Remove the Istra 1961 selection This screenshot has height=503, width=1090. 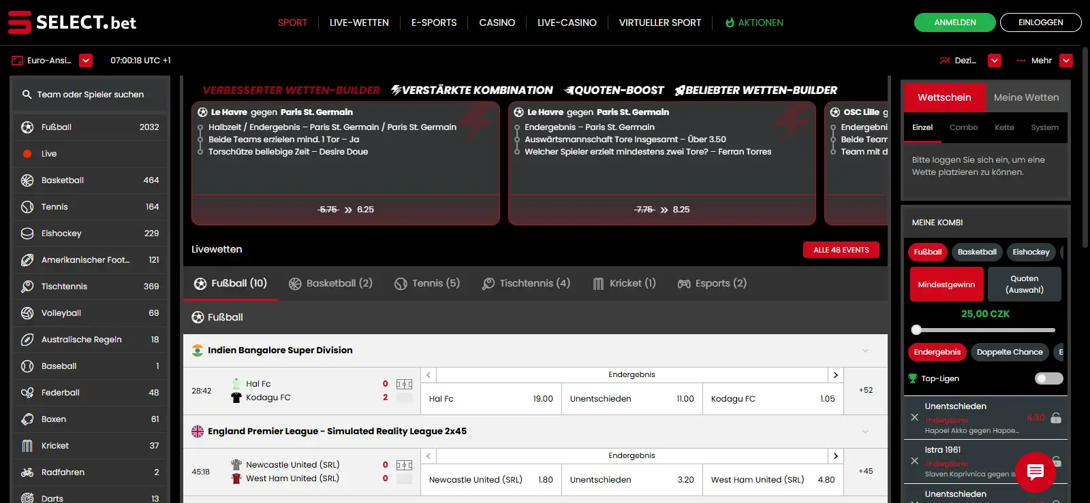pos(915,461)
